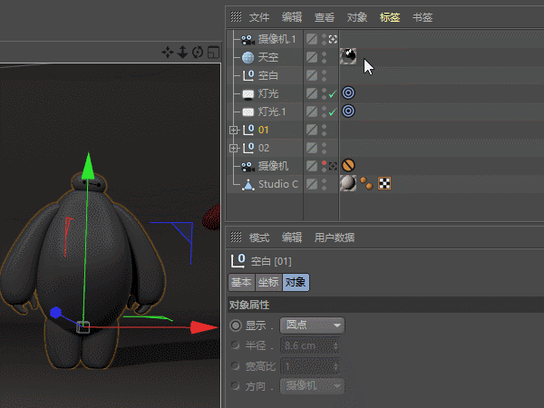Select the Studio C object icon
The height and width of the screenshot is (408, 544).
click(248, 185)
